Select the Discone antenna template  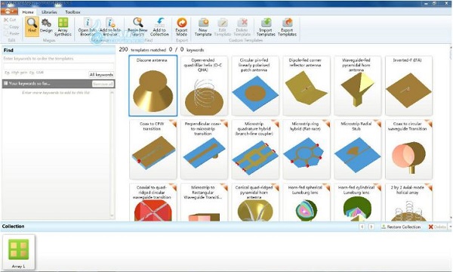153,86
